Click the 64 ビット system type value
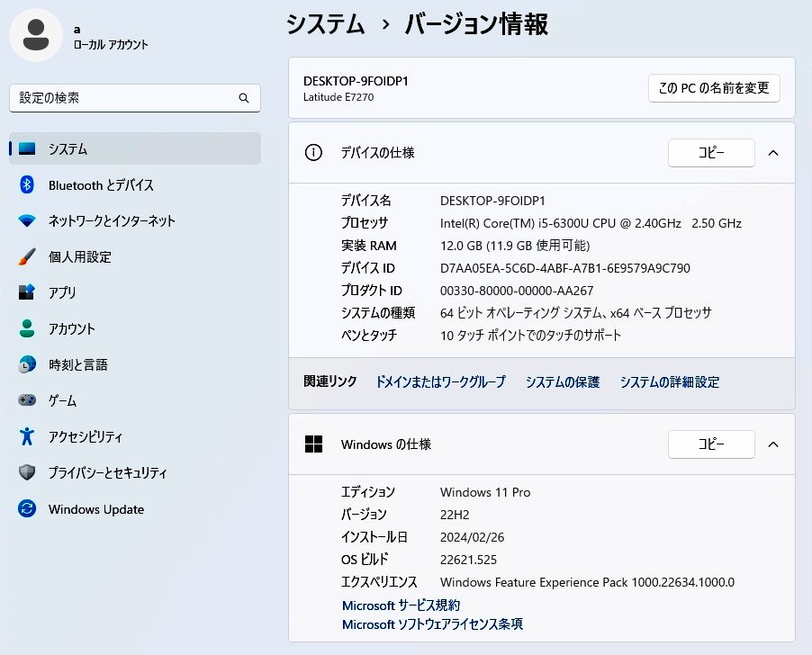 576,312
